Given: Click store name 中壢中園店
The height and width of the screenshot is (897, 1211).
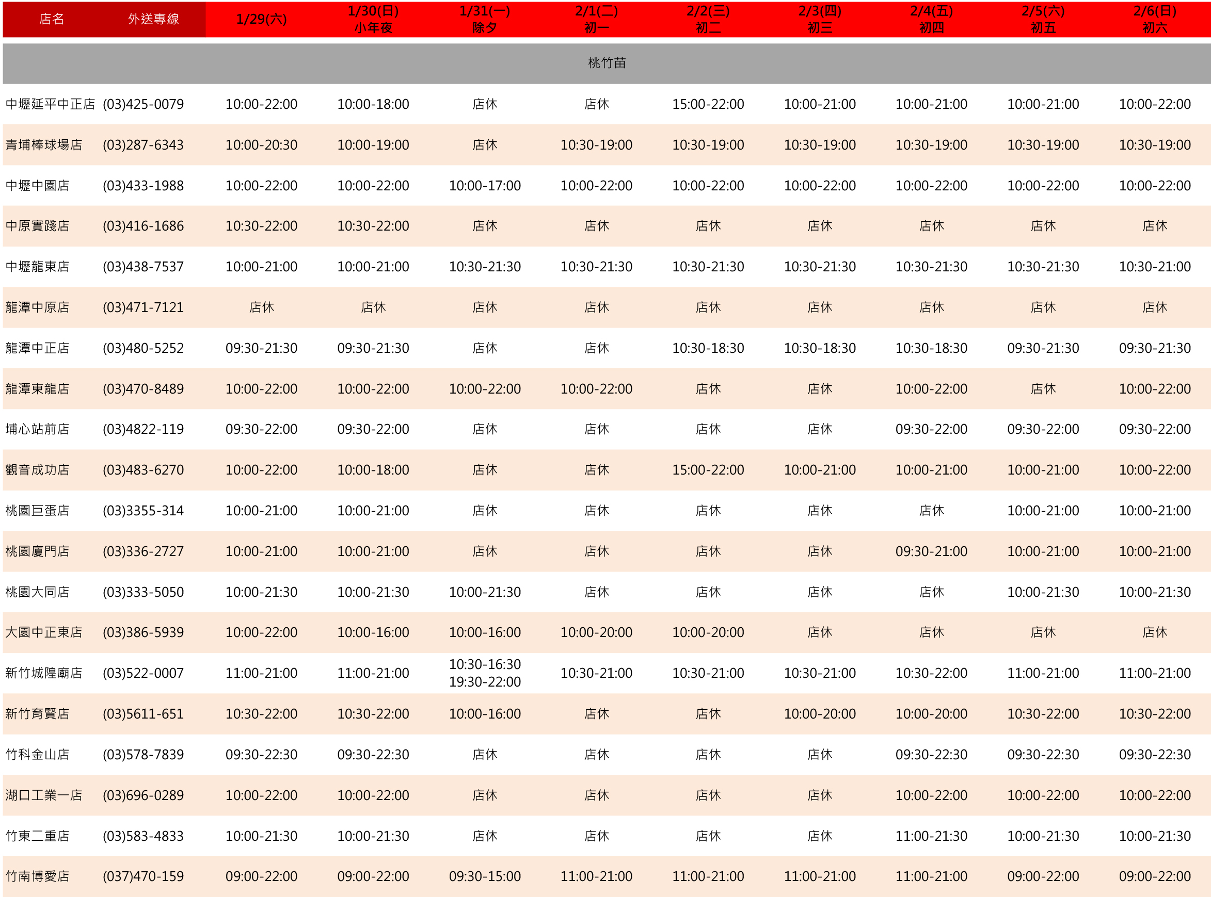Looking at the screenshot, I should [x=38, y=186].
